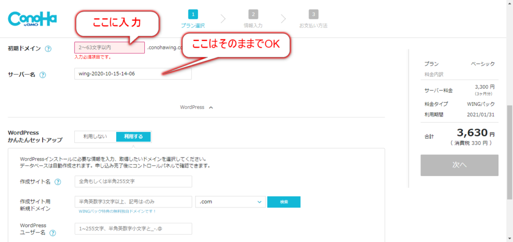Image resolution: width=513 pixels, height=242 pixels.
Task: Focus the サーバー名 field wing-2020-10-15-14-06
Action: pos(133,73)
